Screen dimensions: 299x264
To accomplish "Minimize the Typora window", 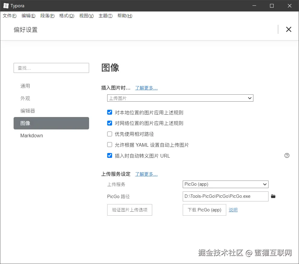I will pos(254,6).
